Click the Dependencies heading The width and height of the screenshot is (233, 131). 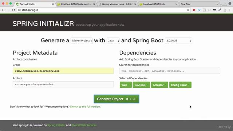(x=138, y=53)
